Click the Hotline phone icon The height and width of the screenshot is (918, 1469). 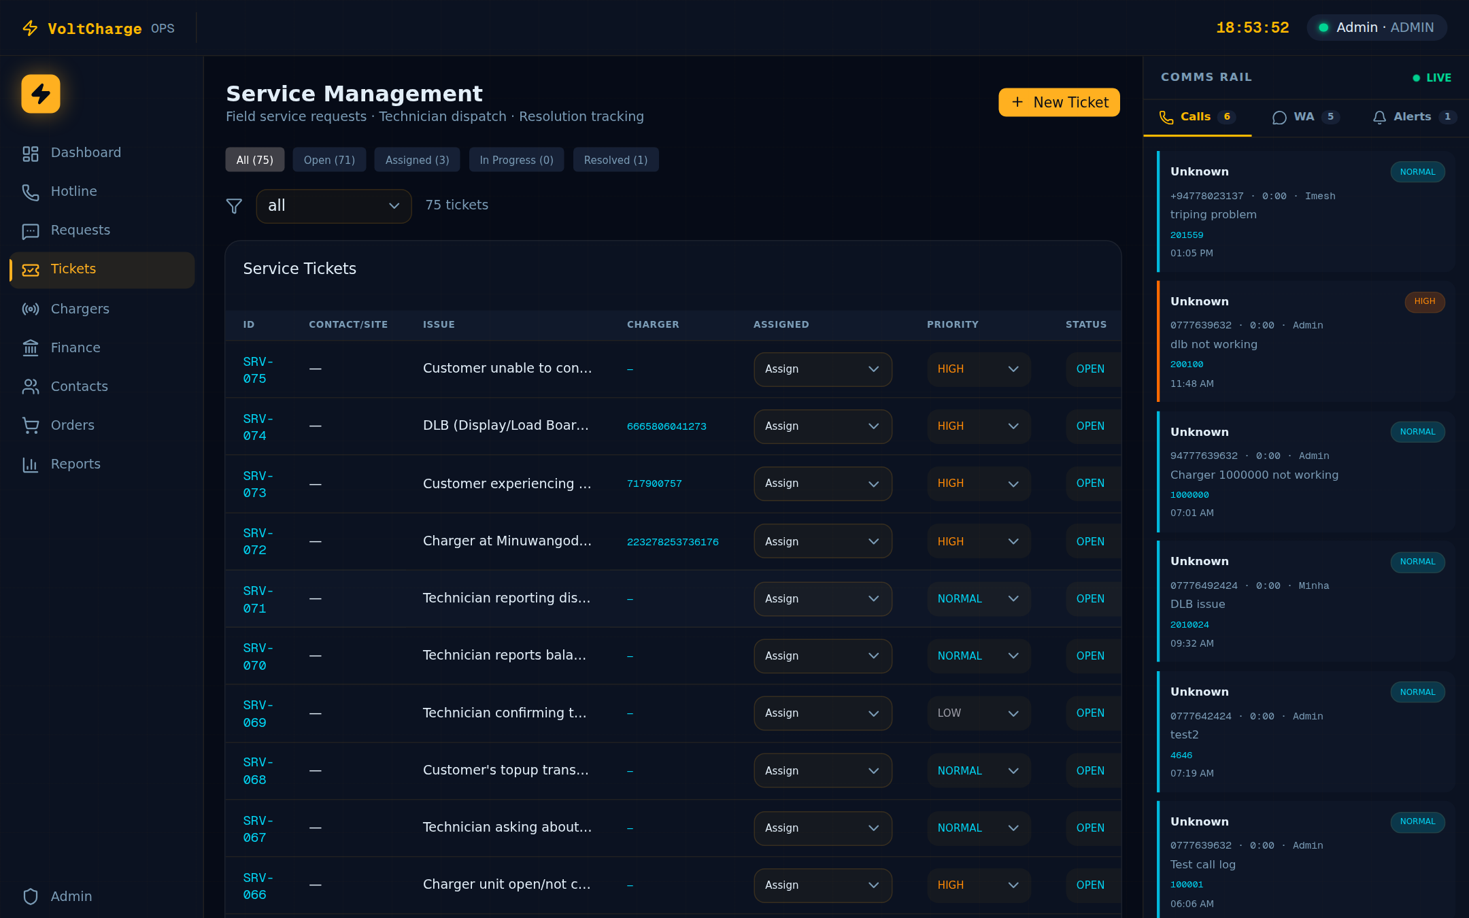coord(30,192)
